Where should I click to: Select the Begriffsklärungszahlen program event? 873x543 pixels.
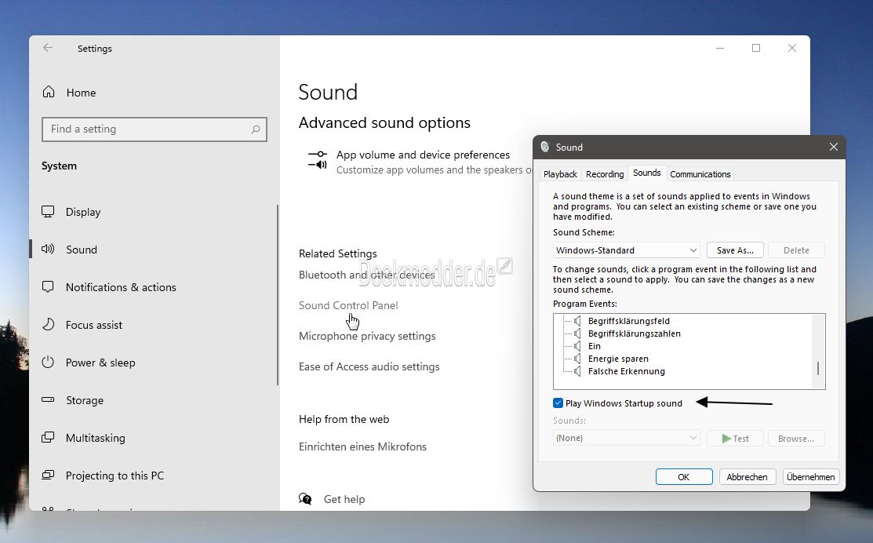tap(634, 333)
